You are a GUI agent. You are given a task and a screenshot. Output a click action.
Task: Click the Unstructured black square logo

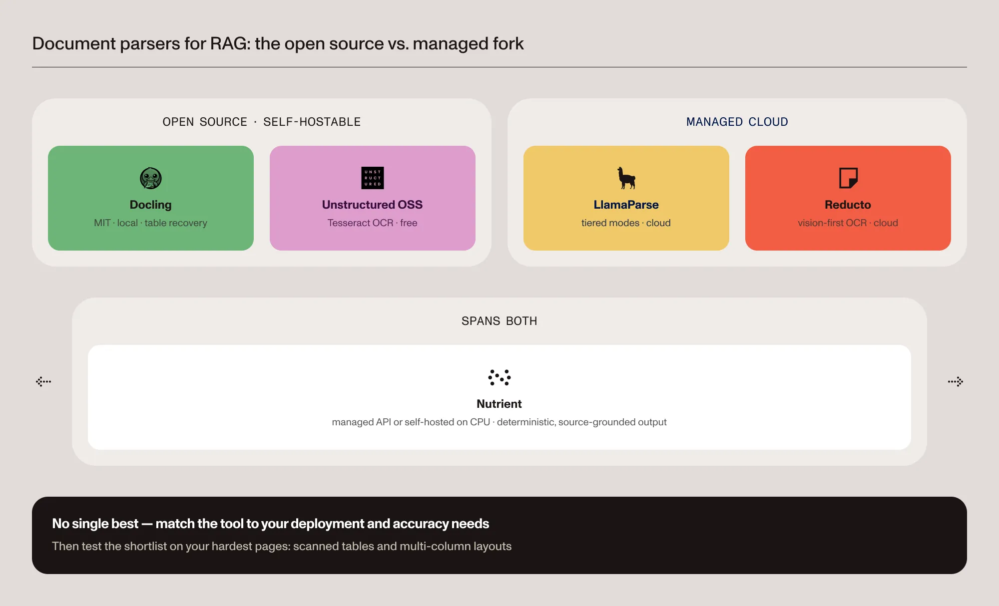pos(373,178)
